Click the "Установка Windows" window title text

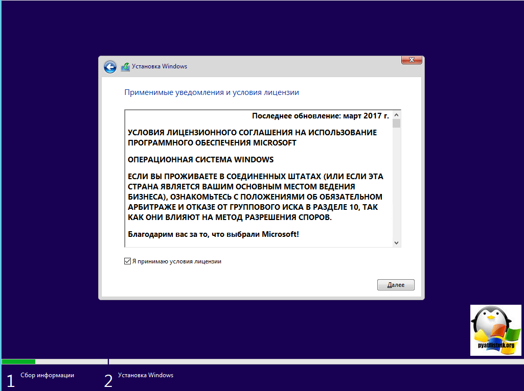click(160, 66)
